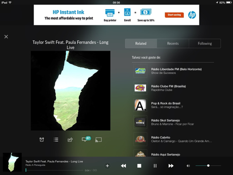Pause the stream

[x=155, y=166]
